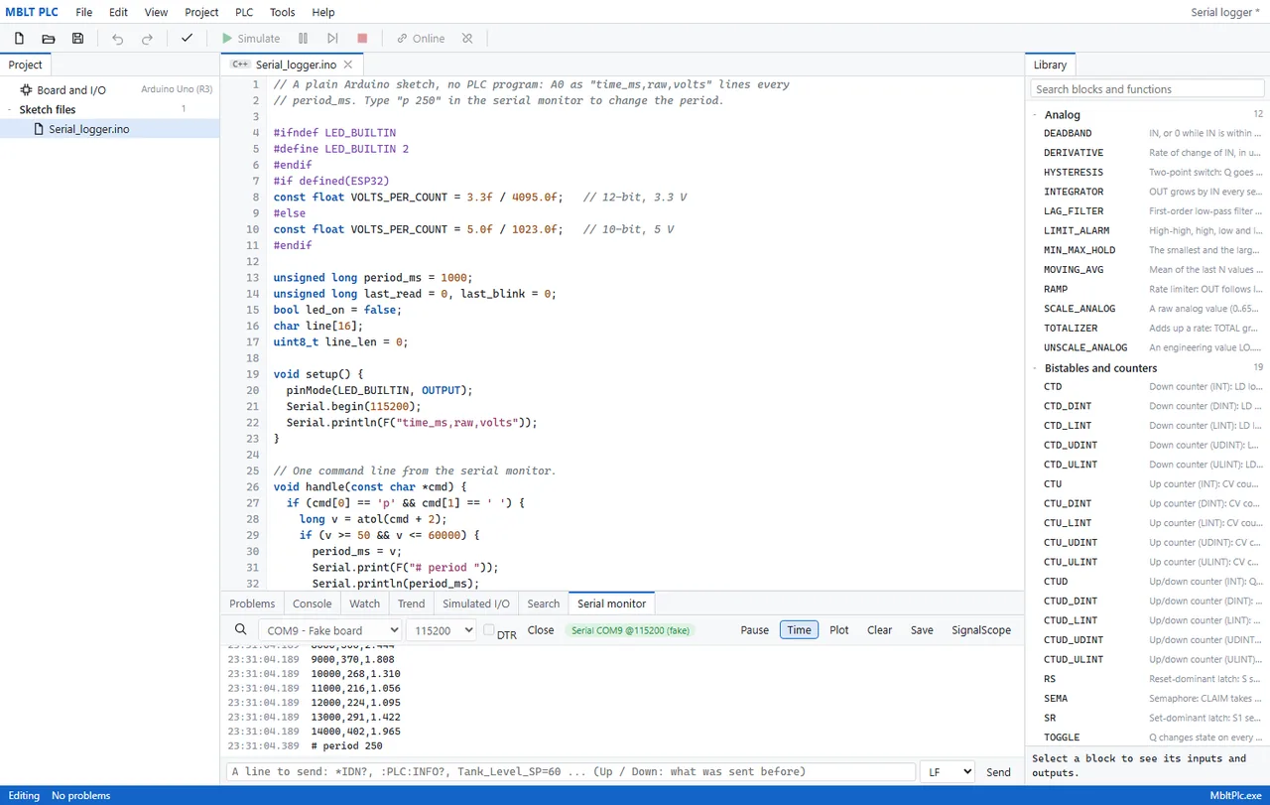Open the Watch tab
Image resolution: width=1270 pixels, height=805 pixels.
pos(364,604)
